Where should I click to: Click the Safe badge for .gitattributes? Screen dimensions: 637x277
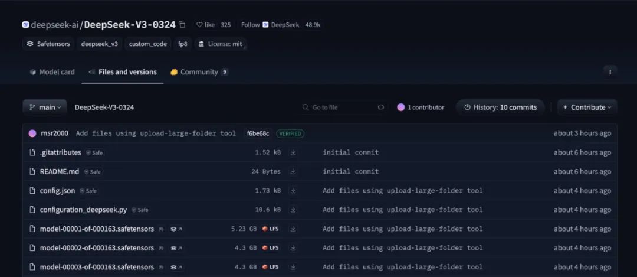point(94,153)
